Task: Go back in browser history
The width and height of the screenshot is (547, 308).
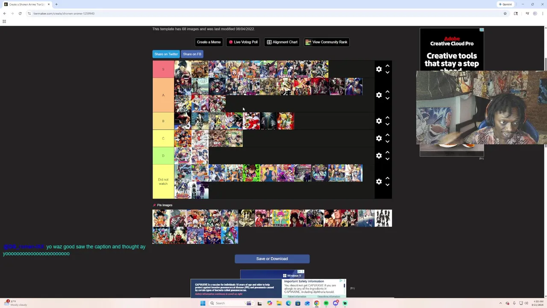Action: pyautogui.click(x=5, y=13)
